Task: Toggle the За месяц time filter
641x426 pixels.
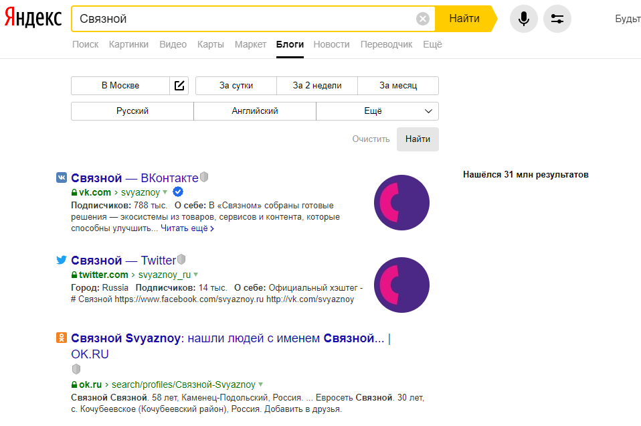Action: click(x=398, y=86)
